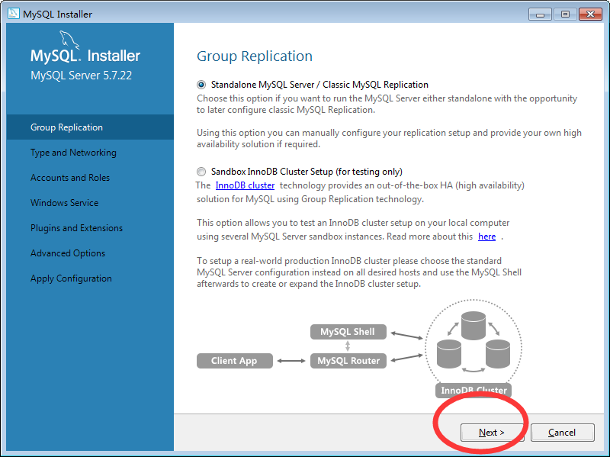Minimize the MySQL Installer window
This screenshot has width=610, height=457.
540,14
